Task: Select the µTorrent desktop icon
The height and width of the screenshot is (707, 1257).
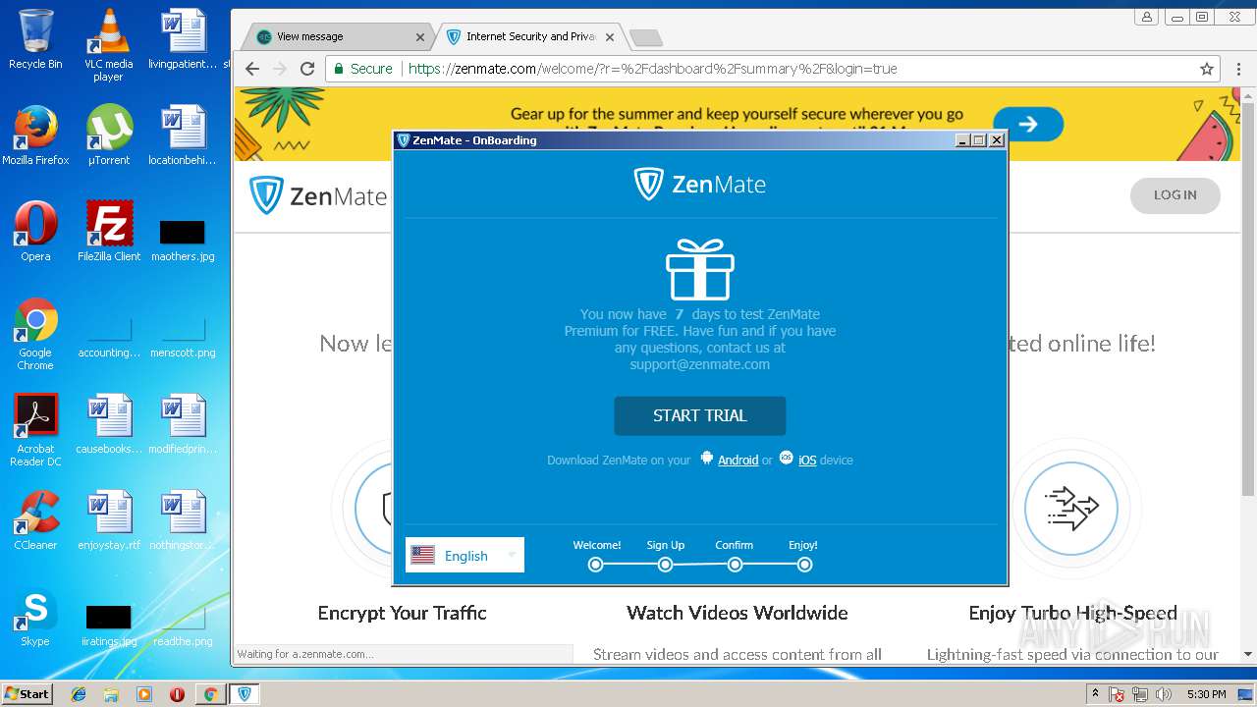Action: [109, 136]
